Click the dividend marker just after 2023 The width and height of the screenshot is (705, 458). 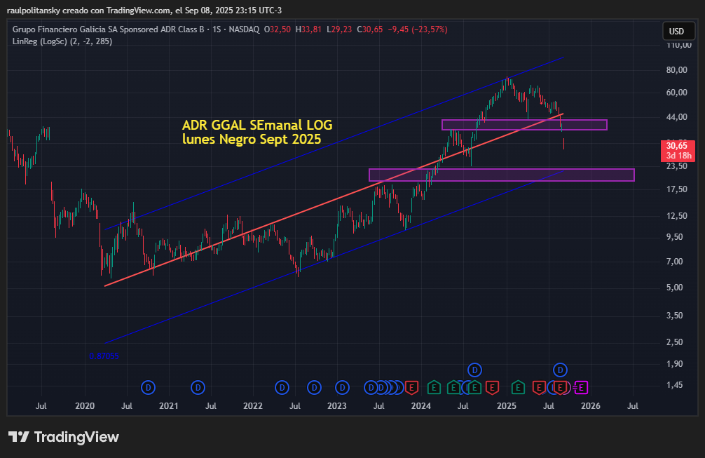(342, 387)
